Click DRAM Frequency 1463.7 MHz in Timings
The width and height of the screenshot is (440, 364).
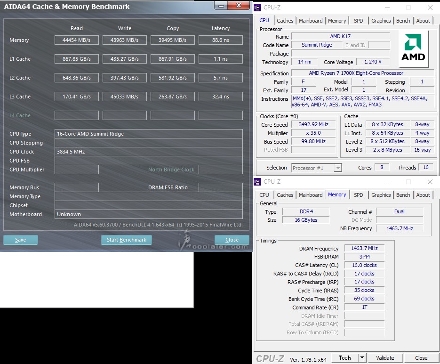(364, 248)
